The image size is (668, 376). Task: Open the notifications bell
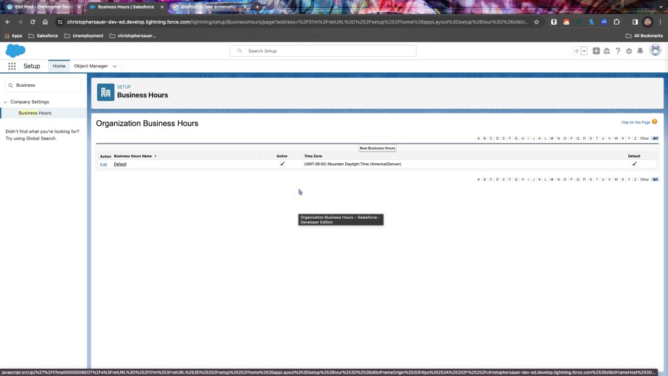pyautogui.click(x=640, y=51)
